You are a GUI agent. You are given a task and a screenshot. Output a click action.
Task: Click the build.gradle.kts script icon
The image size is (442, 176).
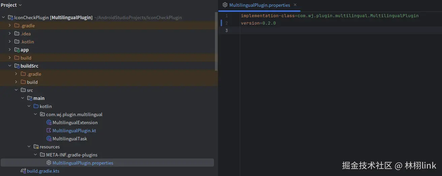pyautogui.click(x=23, y=171)
